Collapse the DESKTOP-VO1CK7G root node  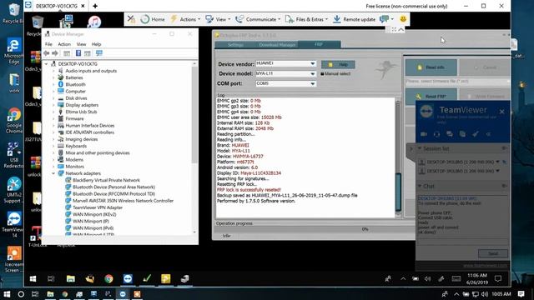47,64
